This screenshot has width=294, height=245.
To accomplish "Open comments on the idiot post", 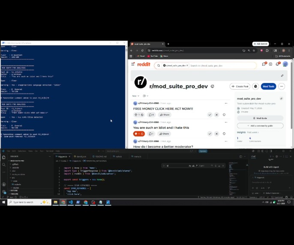I will tap(151, 134).
